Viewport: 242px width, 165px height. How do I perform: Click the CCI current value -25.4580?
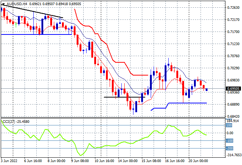click(x=23, y=122)
